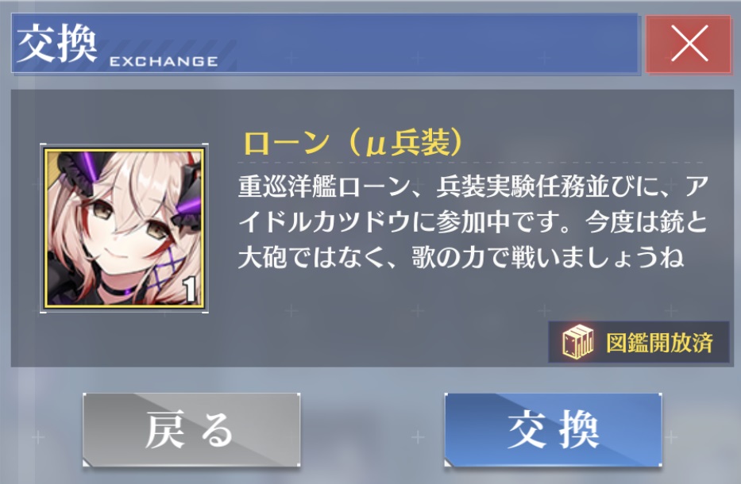Confirm with the blue 交換 button
This screenshot has width=741, height=484.
[553, 430]
